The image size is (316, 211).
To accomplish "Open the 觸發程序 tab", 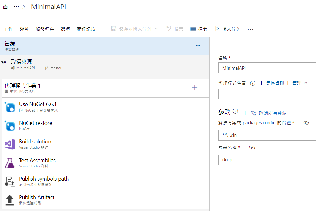I will 45,29.
